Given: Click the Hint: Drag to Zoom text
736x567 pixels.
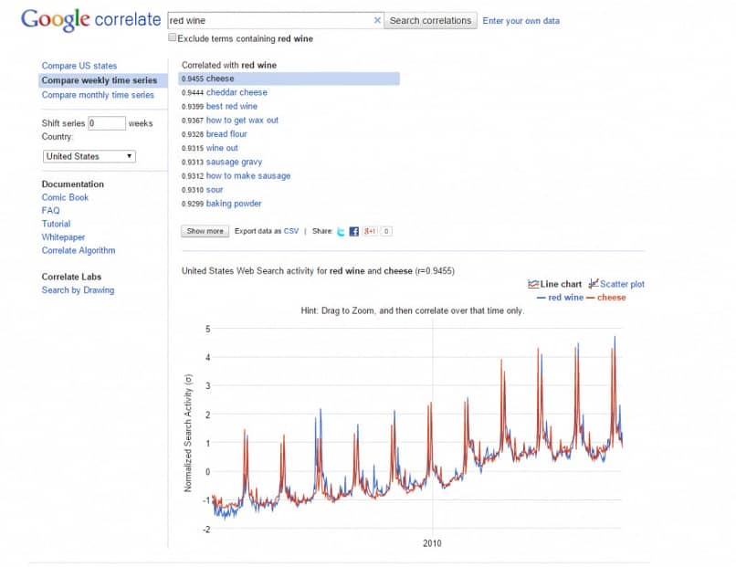Looking at the screenshot, I should pos(413,310).
